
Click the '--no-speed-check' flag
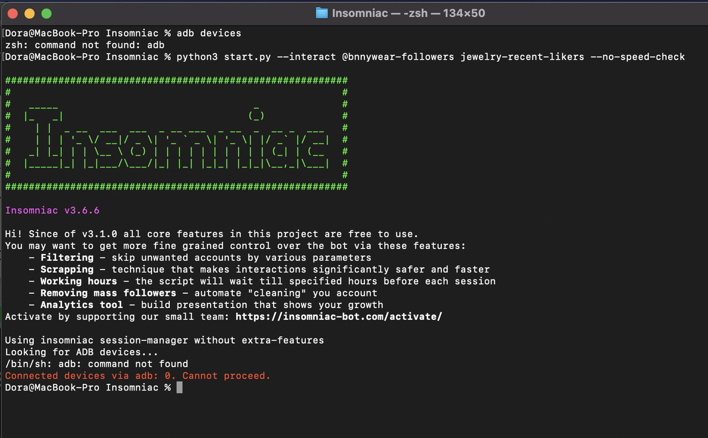638,57
